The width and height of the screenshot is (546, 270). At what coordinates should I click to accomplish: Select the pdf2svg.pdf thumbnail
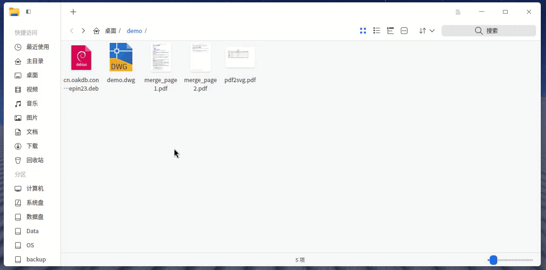point(240,57)
